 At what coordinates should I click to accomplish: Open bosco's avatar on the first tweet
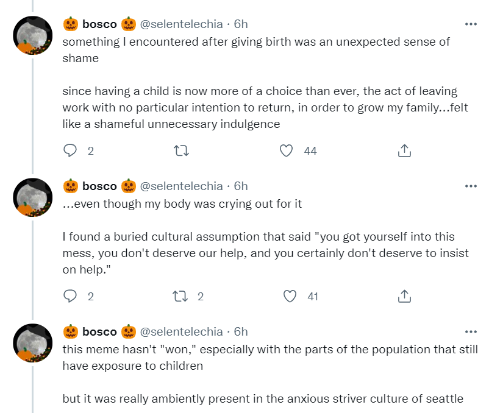pos(32,36)
